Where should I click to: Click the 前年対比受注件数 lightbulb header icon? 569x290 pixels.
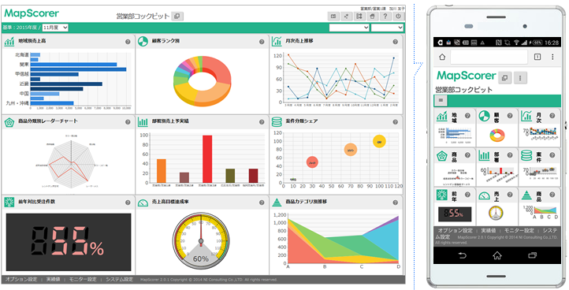(9, 203)
